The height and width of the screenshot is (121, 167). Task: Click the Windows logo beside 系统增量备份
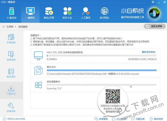[38, 85]
